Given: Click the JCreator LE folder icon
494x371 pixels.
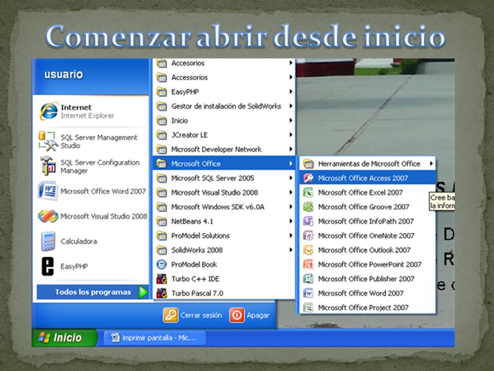Looking at the screenshot, I should (x=162, y=135).
